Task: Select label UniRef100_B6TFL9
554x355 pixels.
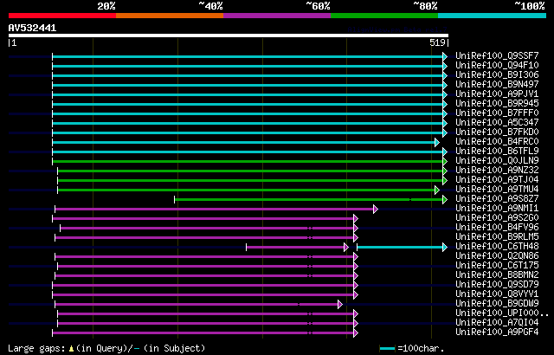Action: 497,152
